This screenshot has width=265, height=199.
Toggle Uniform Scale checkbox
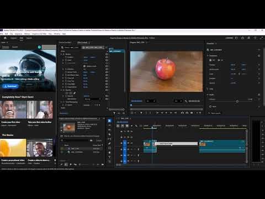(84, 66)
